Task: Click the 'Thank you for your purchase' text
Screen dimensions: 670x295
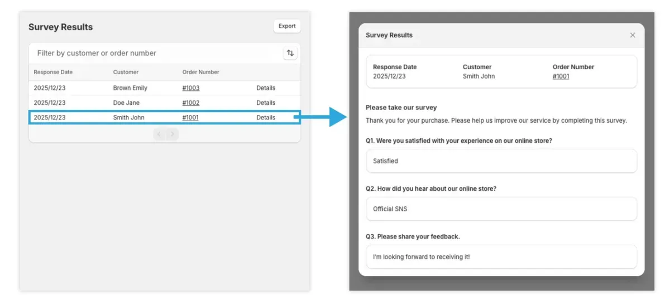Action: [x=496, y=120]
